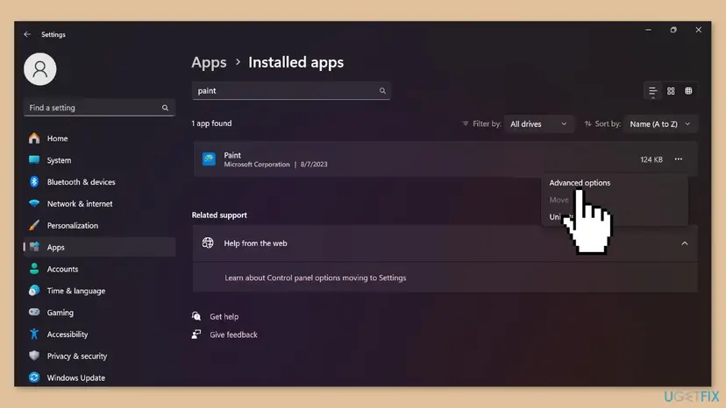Image resolution: width=726 pixels, height=408 pixels.
Task: Open the user profile avatar
Action: click(x=40, y=69)
